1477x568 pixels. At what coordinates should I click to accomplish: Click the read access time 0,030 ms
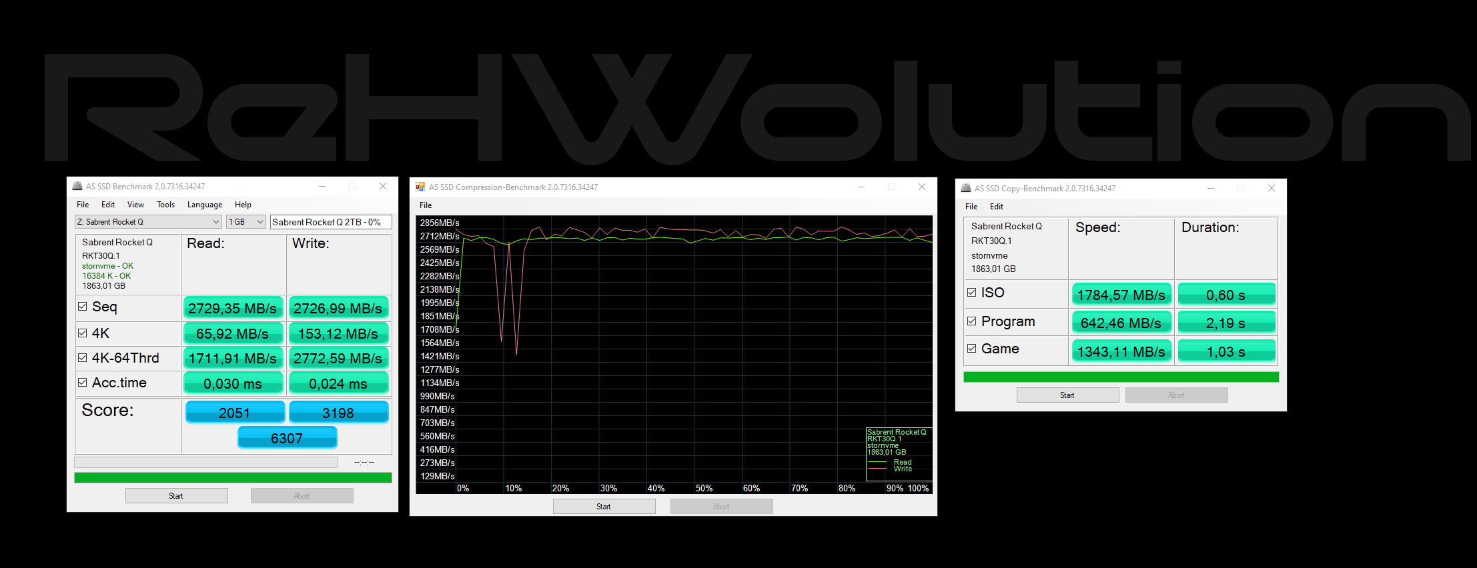pos(233,383)
